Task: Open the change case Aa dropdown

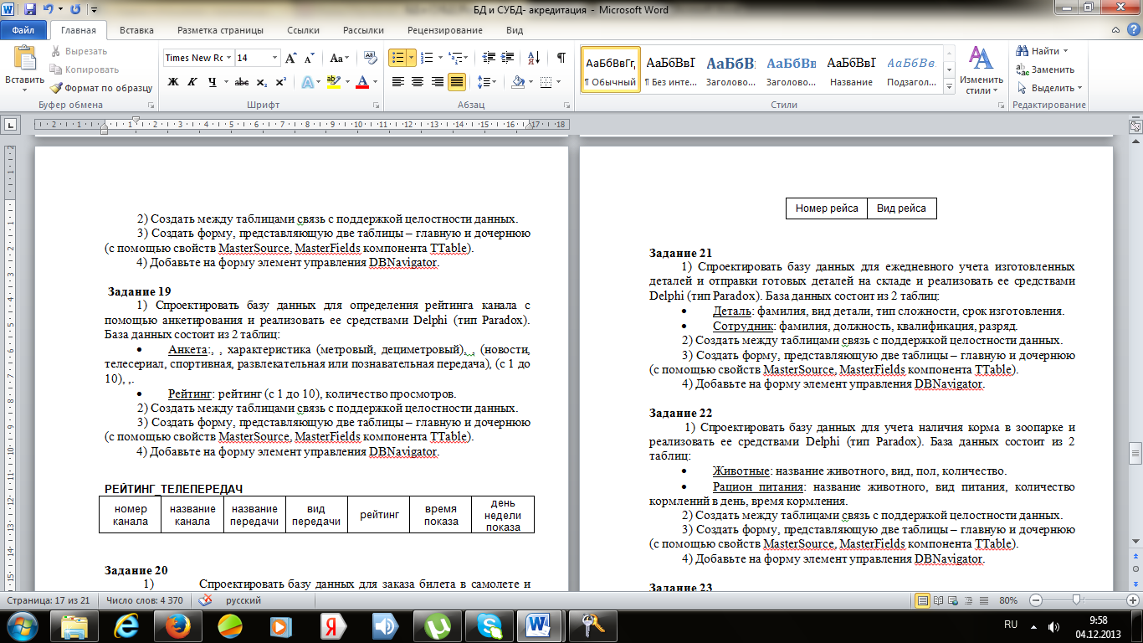Action: (x=340, y=58)
